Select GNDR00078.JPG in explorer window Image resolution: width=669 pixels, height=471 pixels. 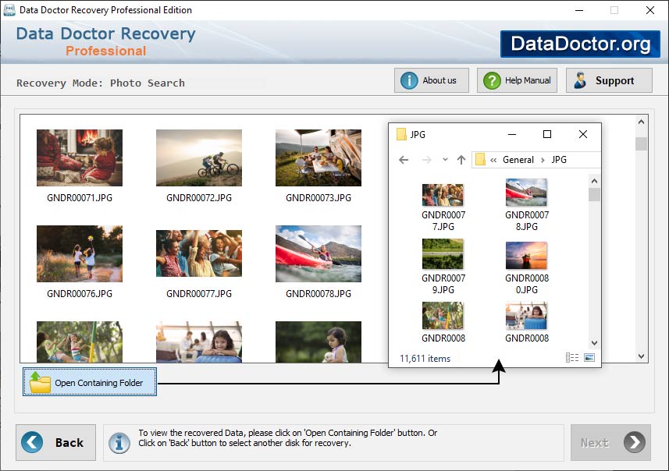coord(526,205)
